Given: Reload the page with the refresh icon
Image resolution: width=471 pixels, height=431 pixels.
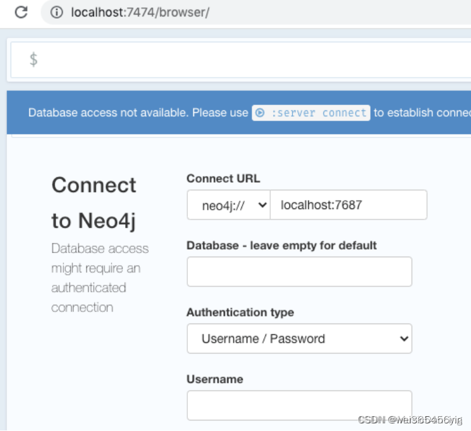Looking at the screenshot, I should (21, 12).
